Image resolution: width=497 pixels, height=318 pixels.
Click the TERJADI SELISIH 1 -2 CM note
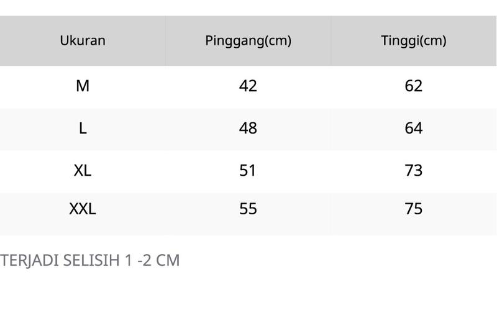(89, 261)
